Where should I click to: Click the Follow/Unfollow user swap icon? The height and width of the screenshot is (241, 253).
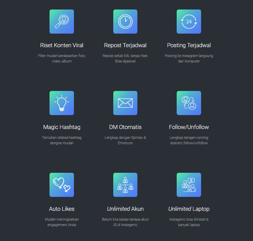[189, 103]
